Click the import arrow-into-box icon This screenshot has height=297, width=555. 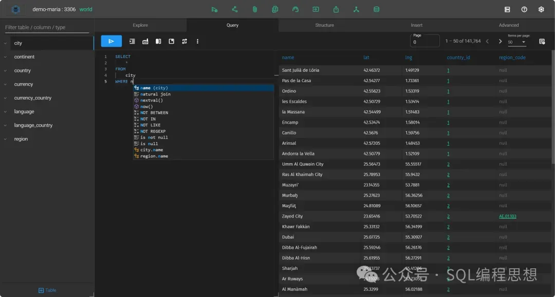(x=316, y=10)
